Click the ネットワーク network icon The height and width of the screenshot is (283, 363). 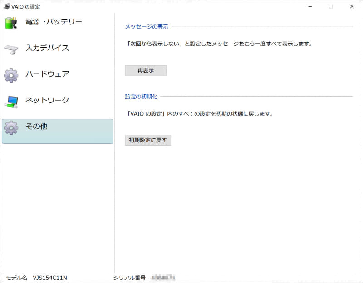tap(11, 101)
